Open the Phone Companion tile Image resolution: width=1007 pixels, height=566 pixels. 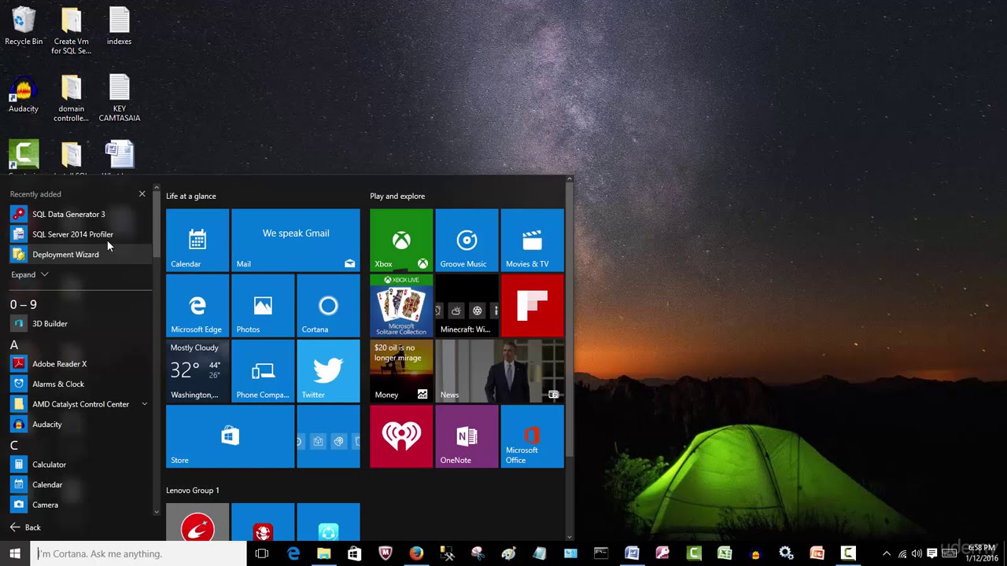[x=263, y=371]
